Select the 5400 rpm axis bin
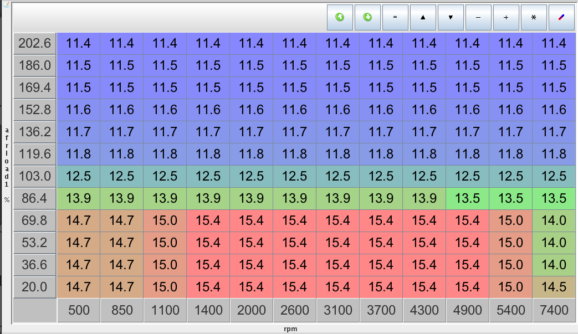578x334 pixels. tap(511, 310)
